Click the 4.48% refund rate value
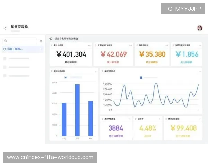 point(148,128)
